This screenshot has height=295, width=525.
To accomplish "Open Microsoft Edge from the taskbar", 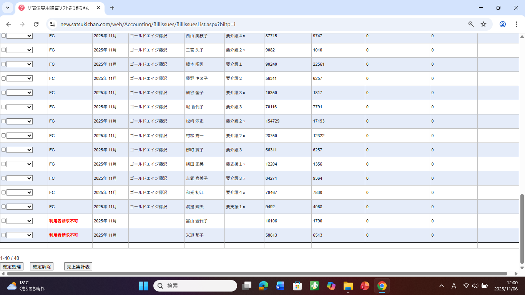I will point(263,286).
